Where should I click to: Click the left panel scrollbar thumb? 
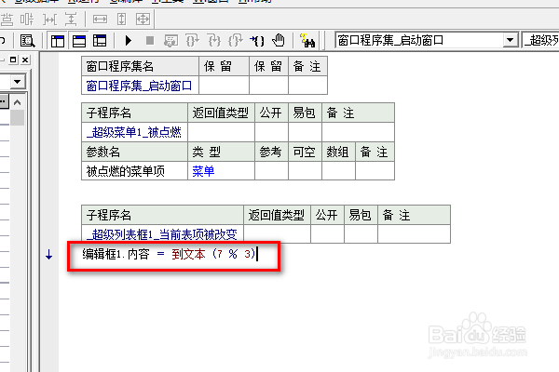pyautogui.click(x=17, y=118)
